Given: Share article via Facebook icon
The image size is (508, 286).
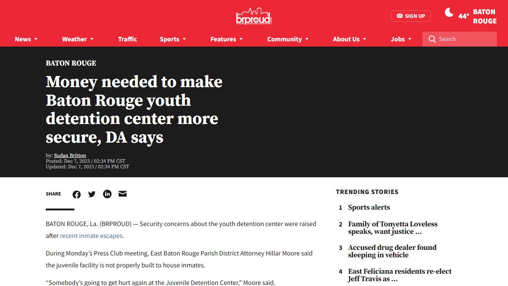Looking at the screenshot, I should coord(77,194).
